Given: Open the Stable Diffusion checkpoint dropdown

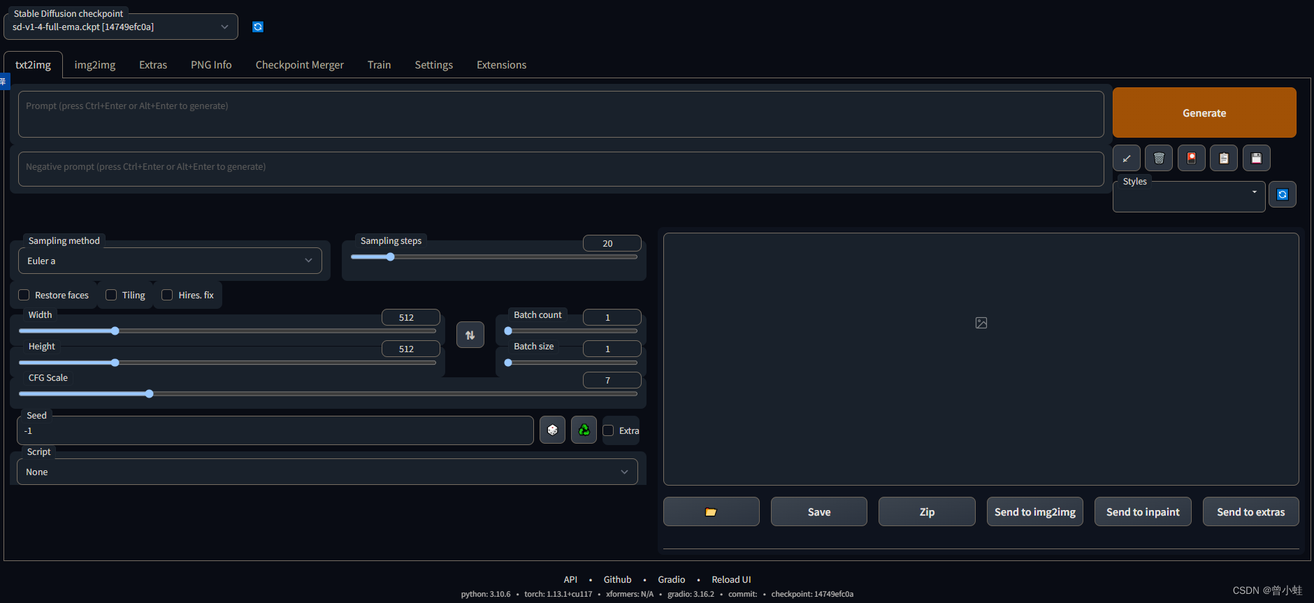Looking at the screenshot, I should [x=121, y=27].
